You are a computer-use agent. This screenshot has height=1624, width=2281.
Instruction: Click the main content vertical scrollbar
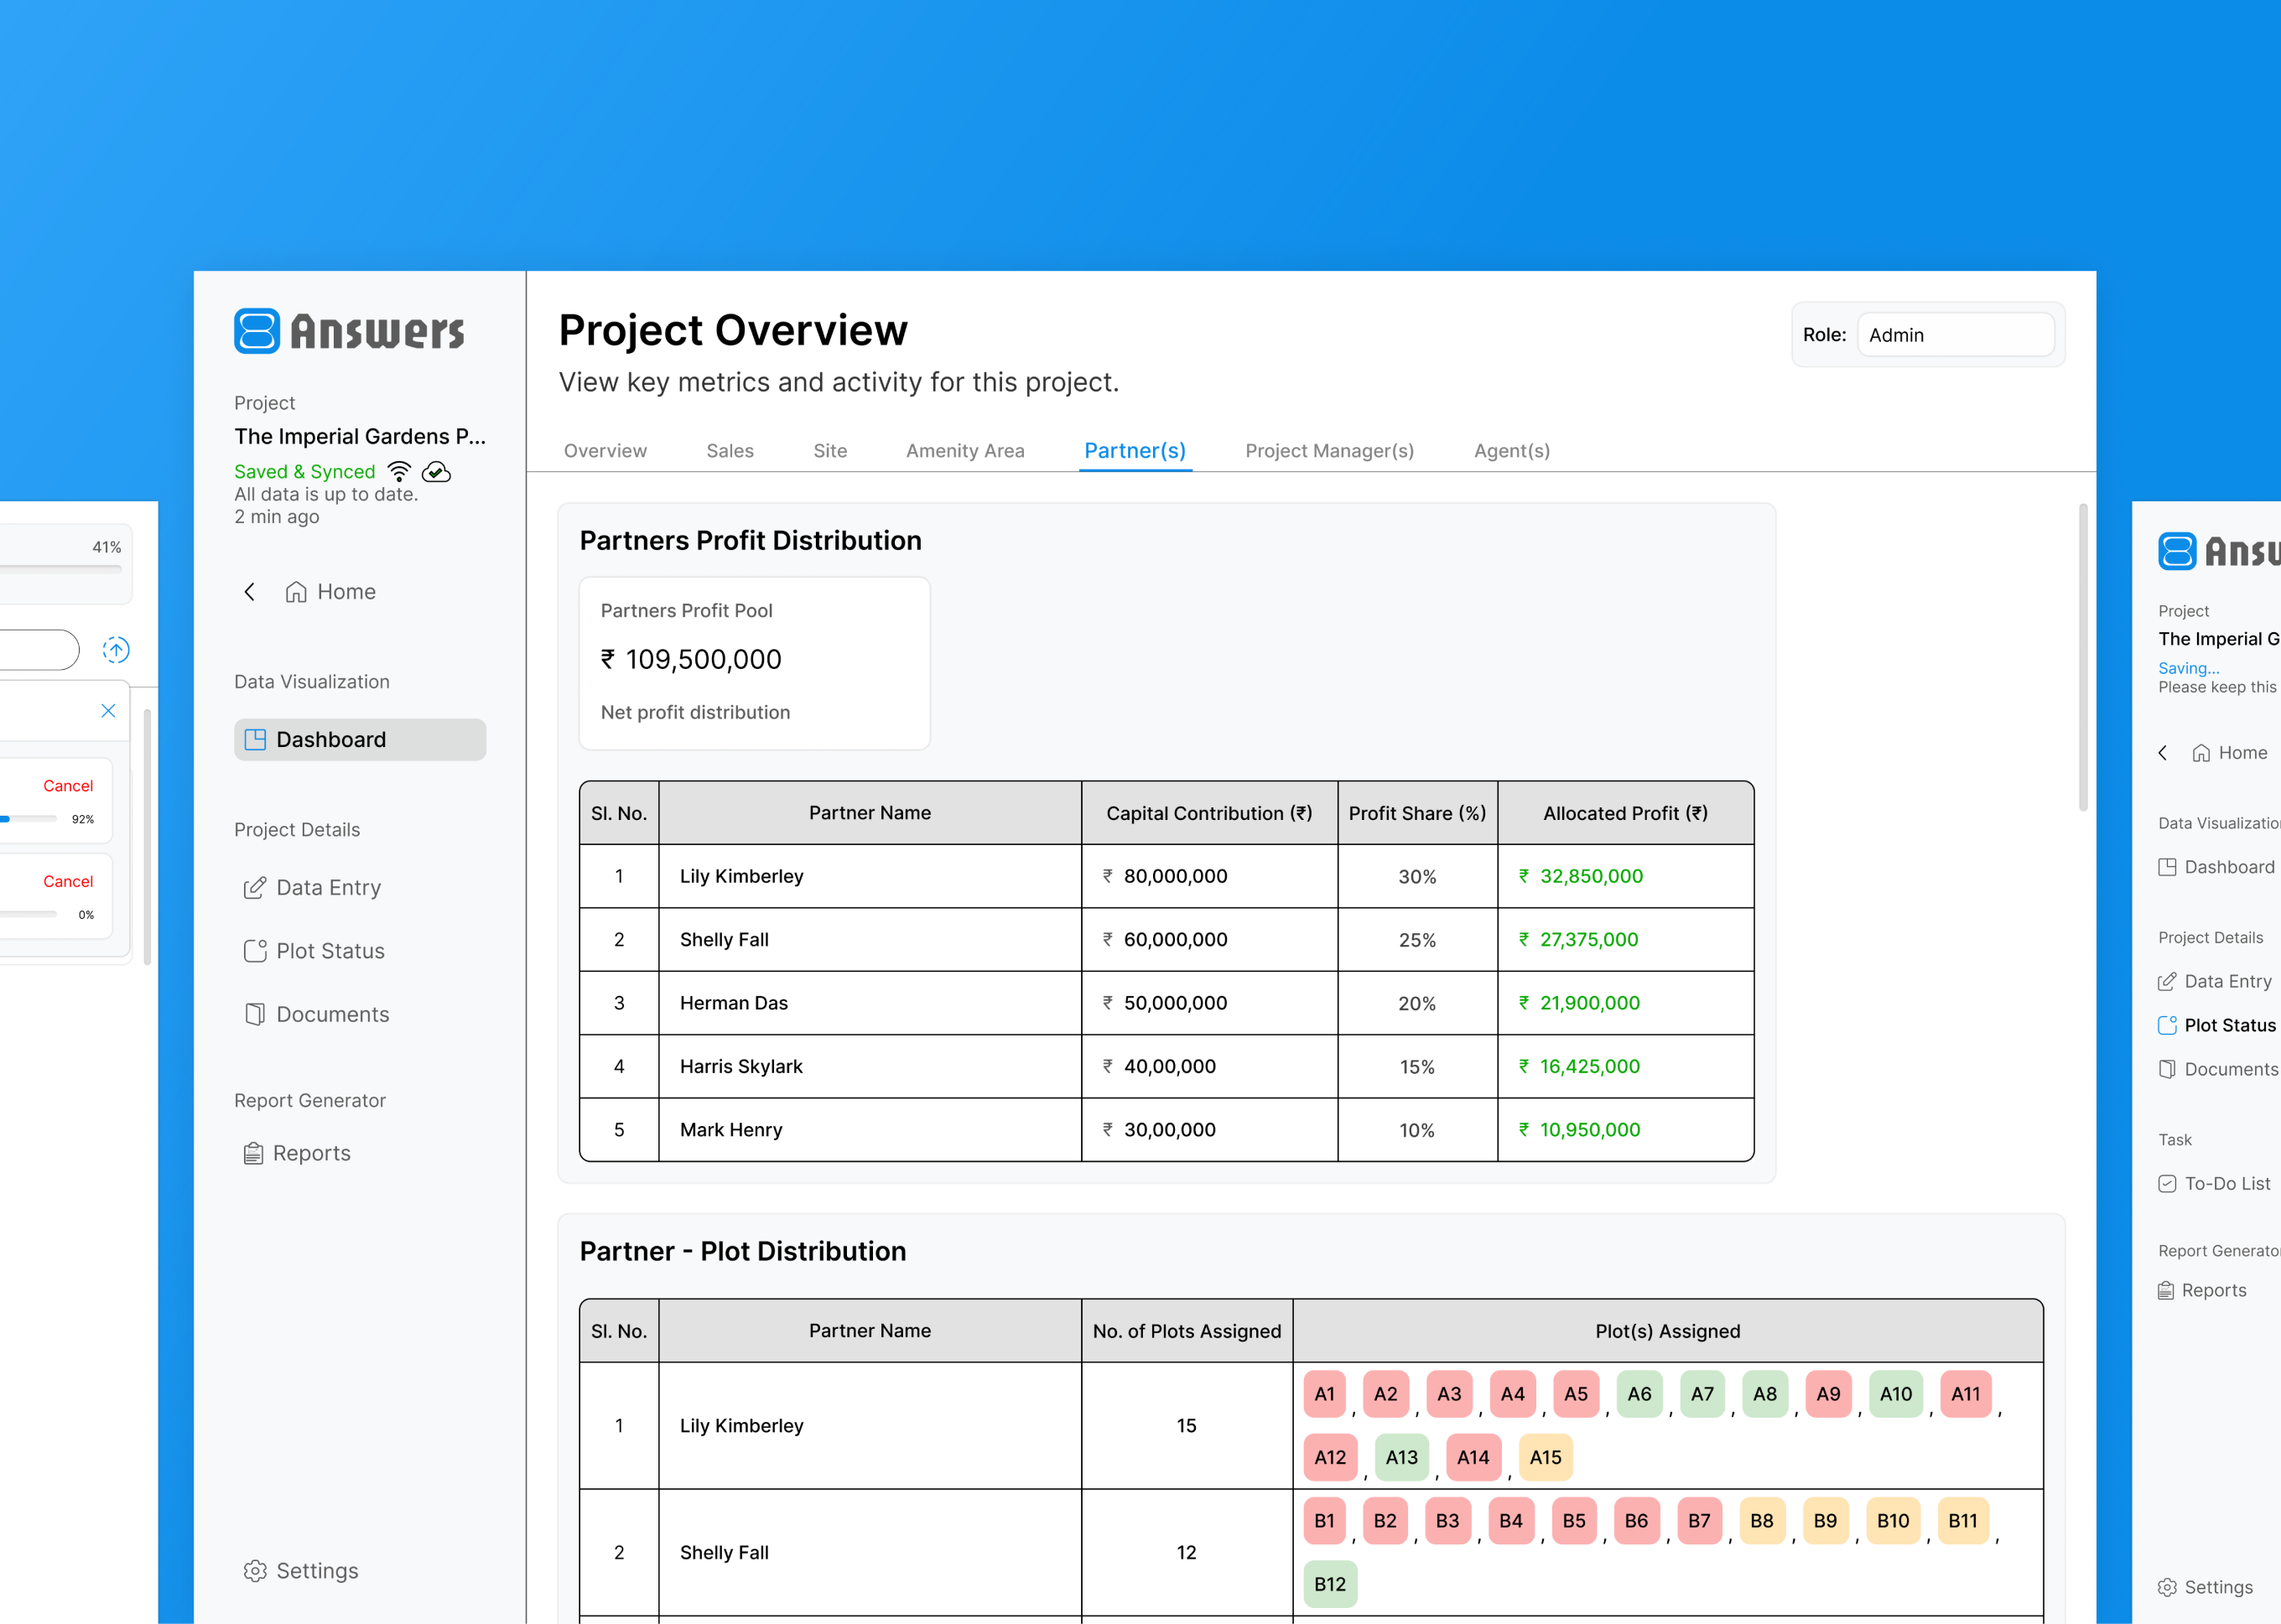(x=2083, y=657)
